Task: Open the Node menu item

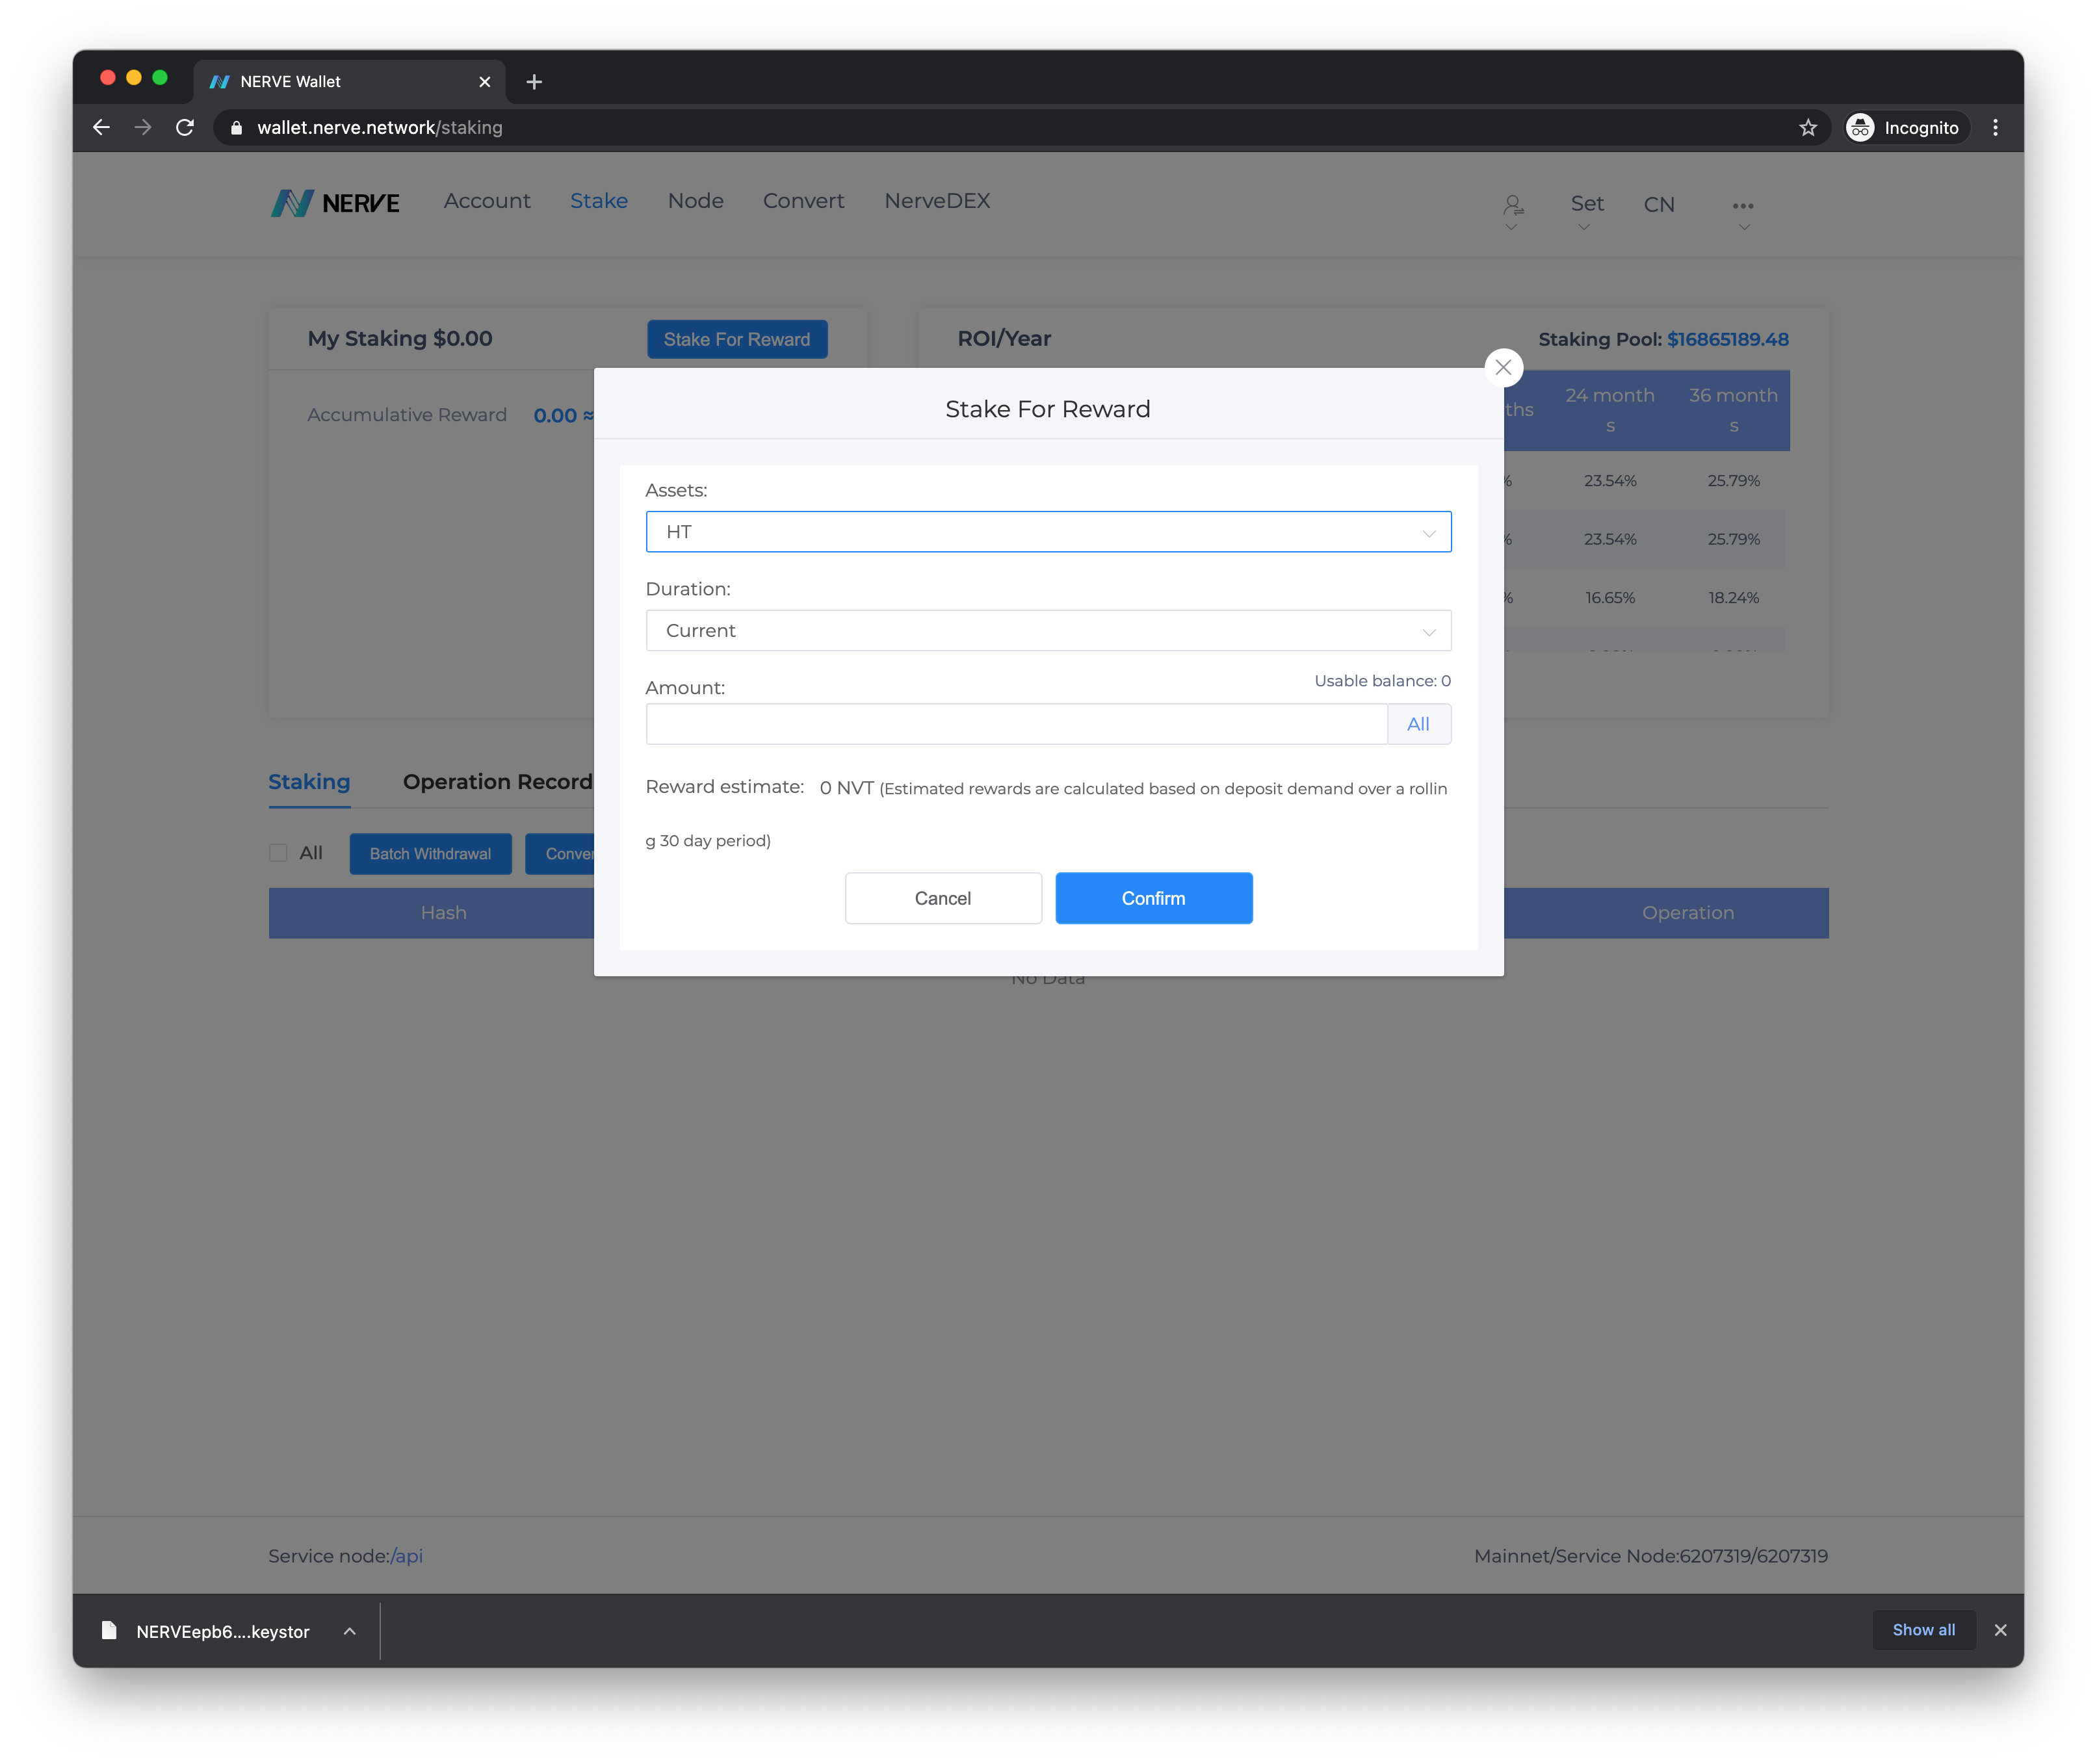Action: (695, 201)
